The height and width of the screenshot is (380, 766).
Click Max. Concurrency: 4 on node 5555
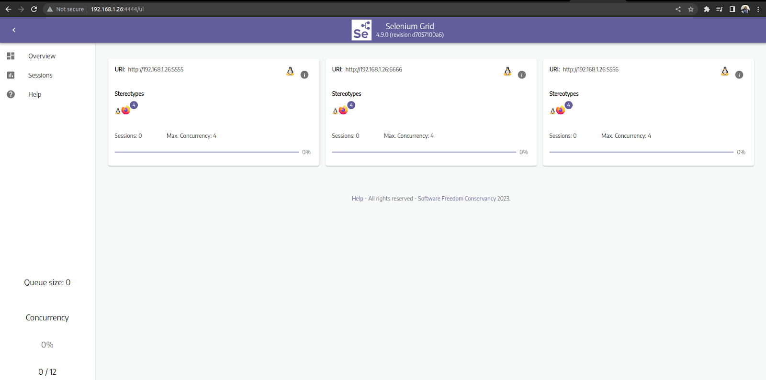tap(191, 136)
